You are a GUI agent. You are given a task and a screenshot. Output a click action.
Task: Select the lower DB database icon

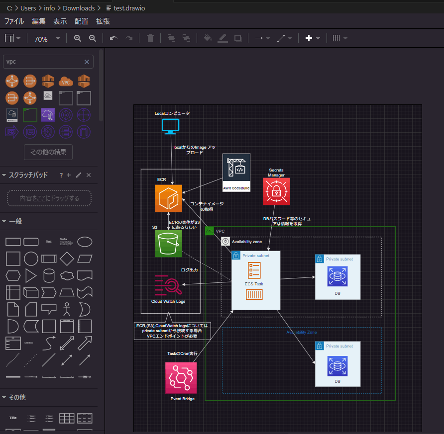pyautogui.click(x=337, y=366)
